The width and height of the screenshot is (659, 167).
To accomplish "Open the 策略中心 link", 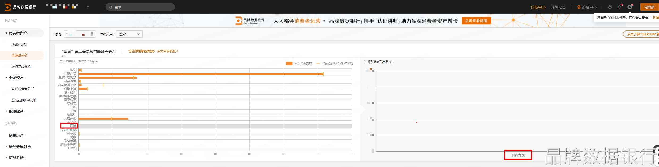I will 587,7.
